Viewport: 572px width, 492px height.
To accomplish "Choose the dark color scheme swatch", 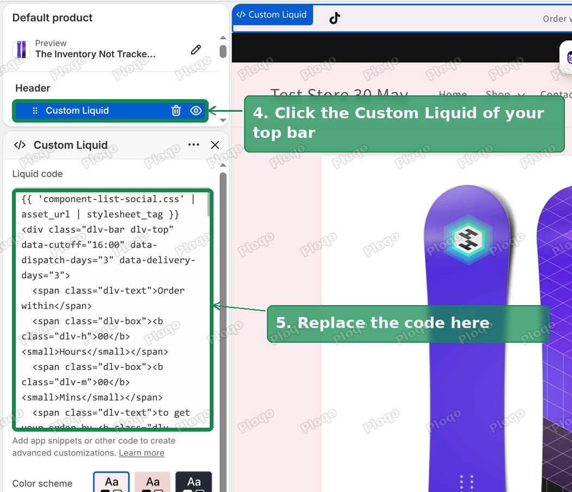I will click(194, 482).
